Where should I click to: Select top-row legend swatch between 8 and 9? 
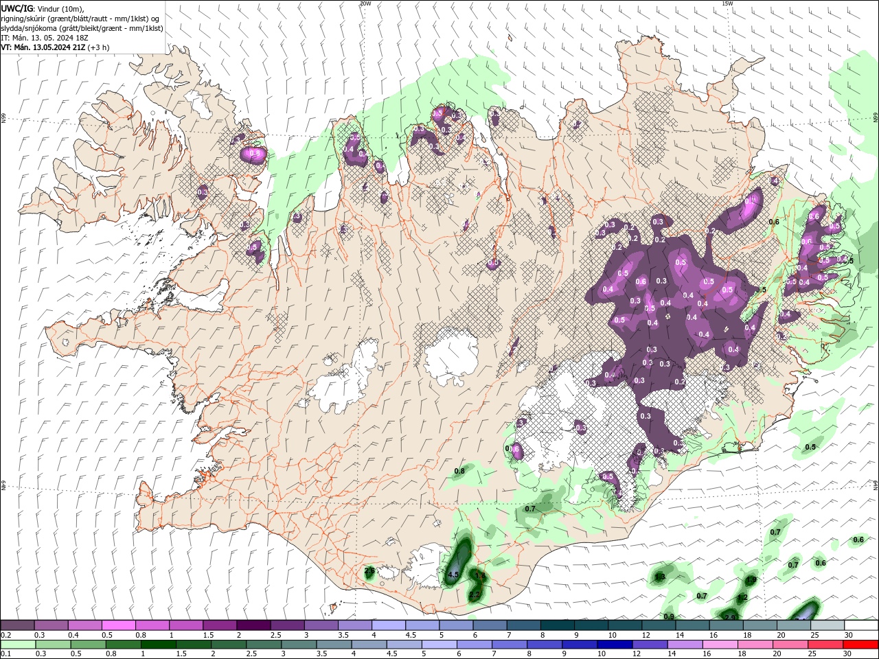[557, 625]
